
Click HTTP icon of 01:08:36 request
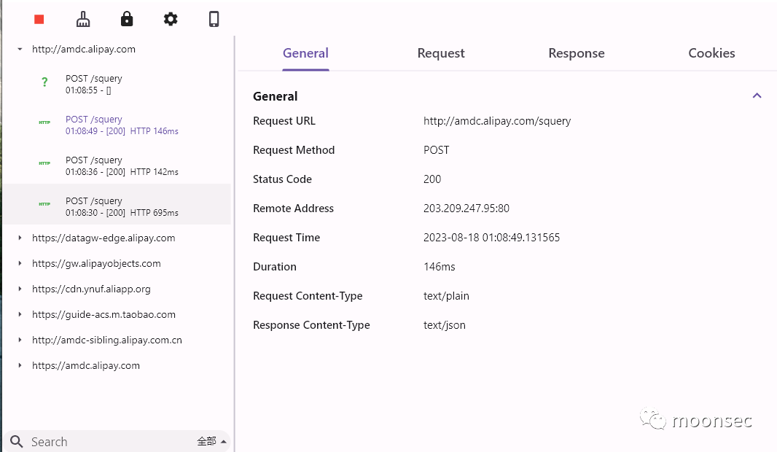(x=44, y=163)
